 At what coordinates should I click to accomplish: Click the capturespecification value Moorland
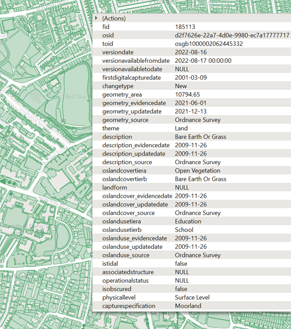tap(188, 306)
